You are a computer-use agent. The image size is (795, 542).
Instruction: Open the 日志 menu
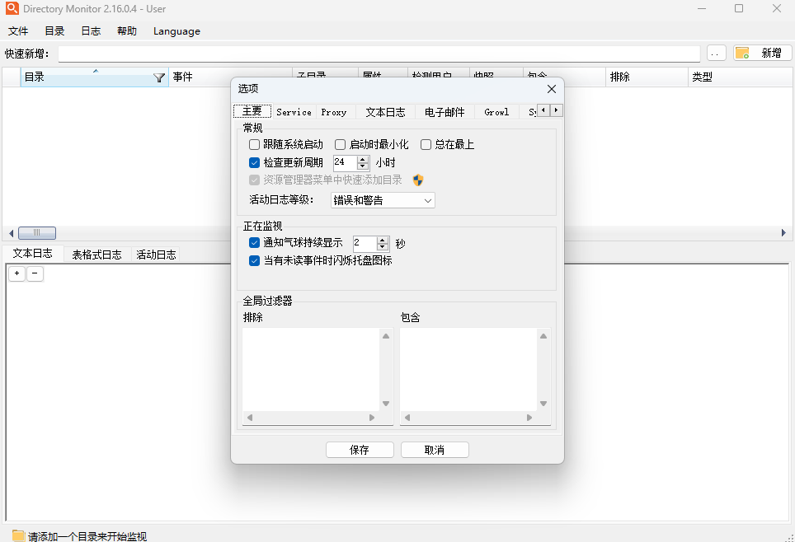[92, 31]
